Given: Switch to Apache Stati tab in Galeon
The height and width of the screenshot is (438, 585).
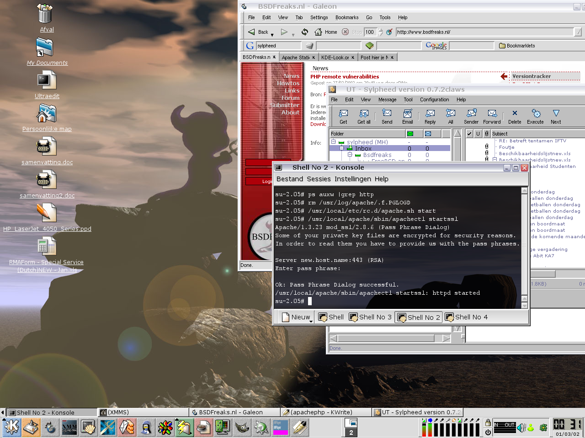Looking at the screenshot, I should click(298, 57).
